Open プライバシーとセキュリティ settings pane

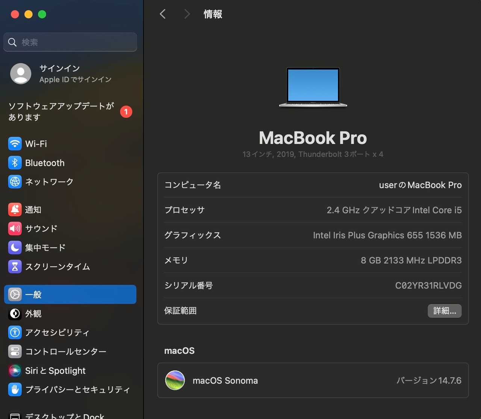tap(70, 389)
